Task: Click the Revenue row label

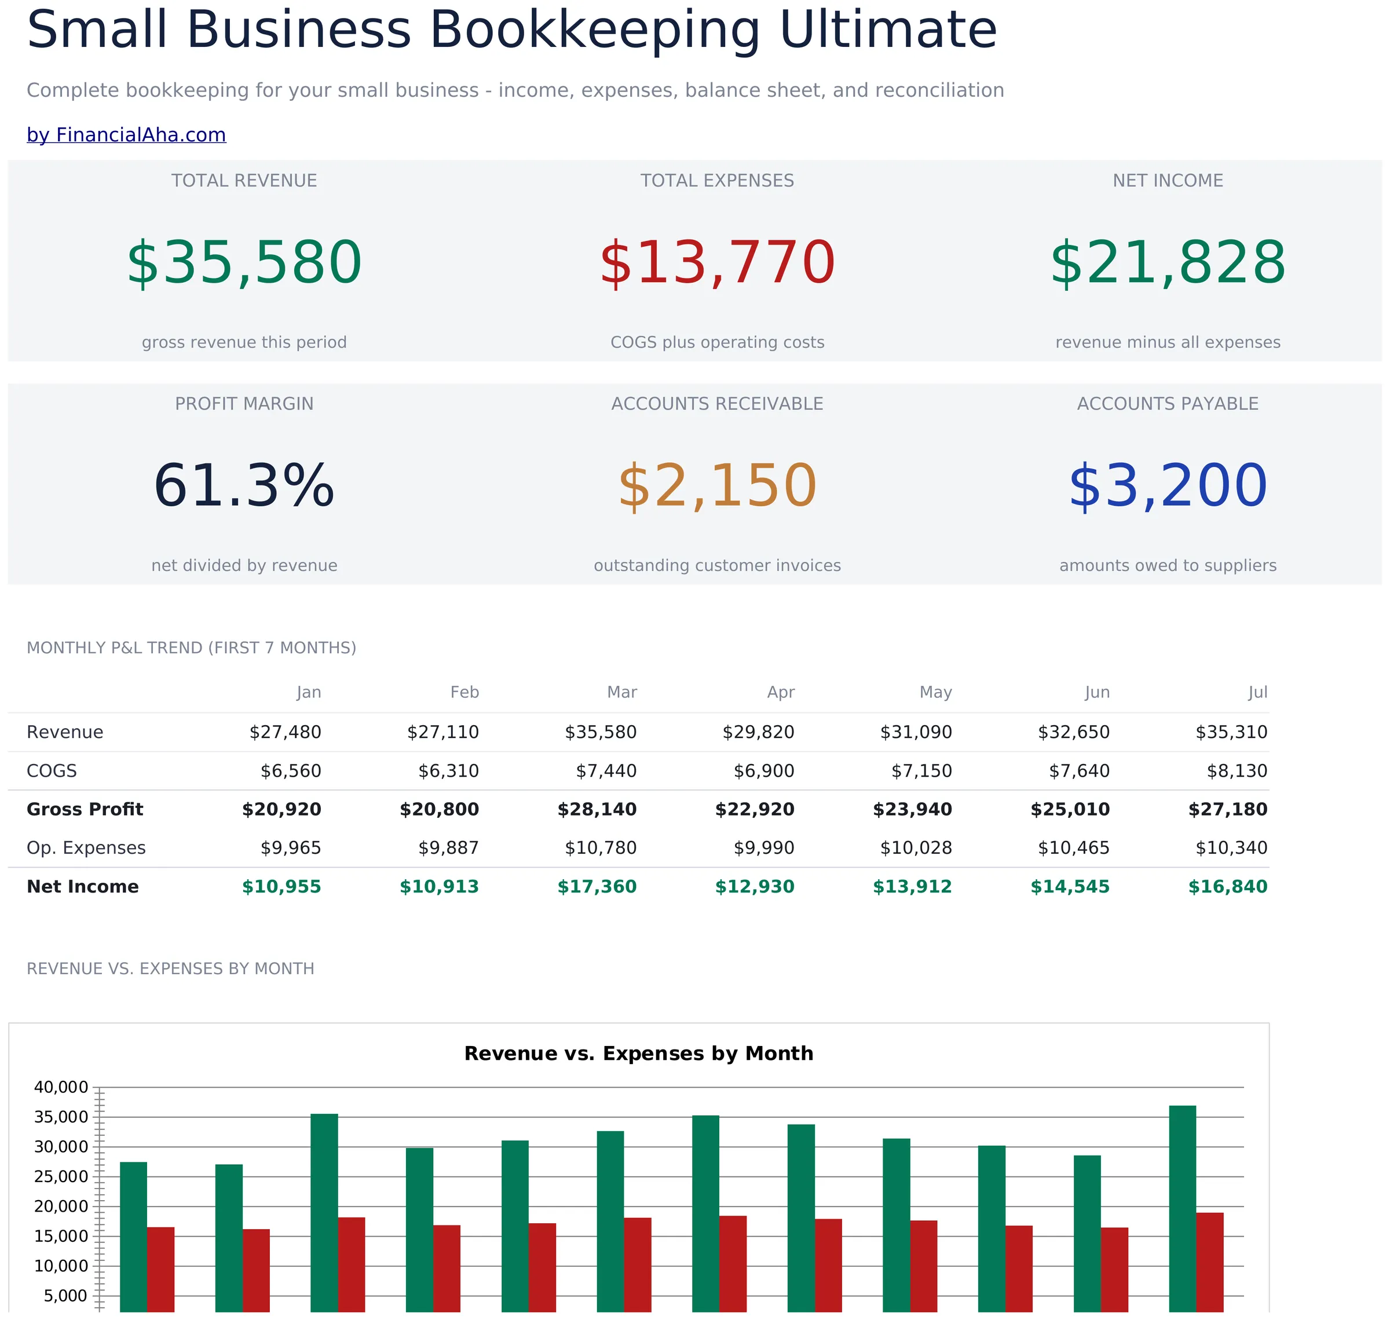Action: 65,733
